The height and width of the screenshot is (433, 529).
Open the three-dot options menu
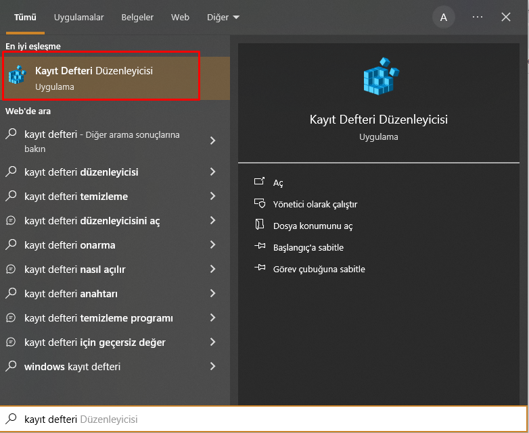478,17
